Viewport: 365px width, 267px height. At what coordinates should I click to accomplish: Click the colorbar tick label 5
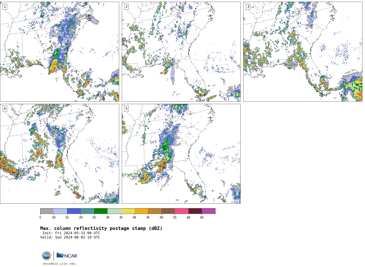40,218
